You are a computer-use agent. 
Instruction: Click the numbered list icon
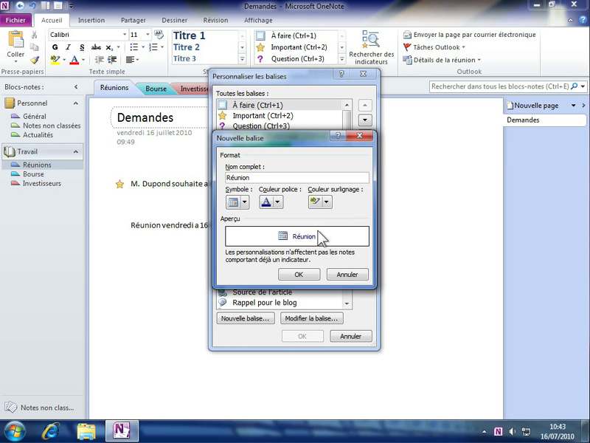coord(153,47)
